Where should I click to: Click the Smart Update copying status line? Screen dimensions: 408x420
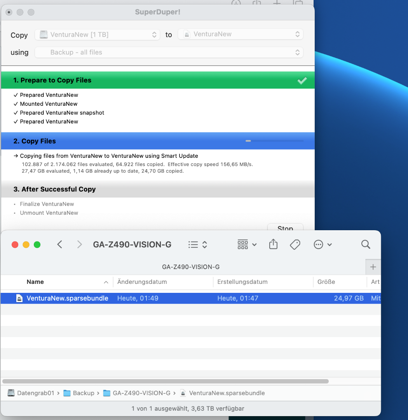(x=109, y=156)
